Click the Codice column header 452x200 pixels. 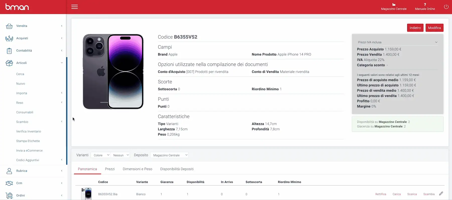pos(103,182)
